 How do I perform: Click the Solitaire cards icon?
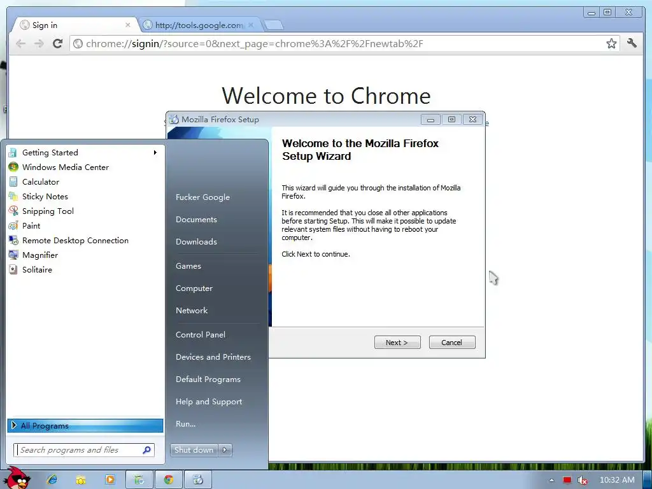(x=13, y=270)
